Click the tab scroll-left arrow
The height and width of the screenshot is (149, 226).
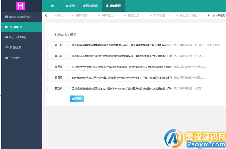46,15
